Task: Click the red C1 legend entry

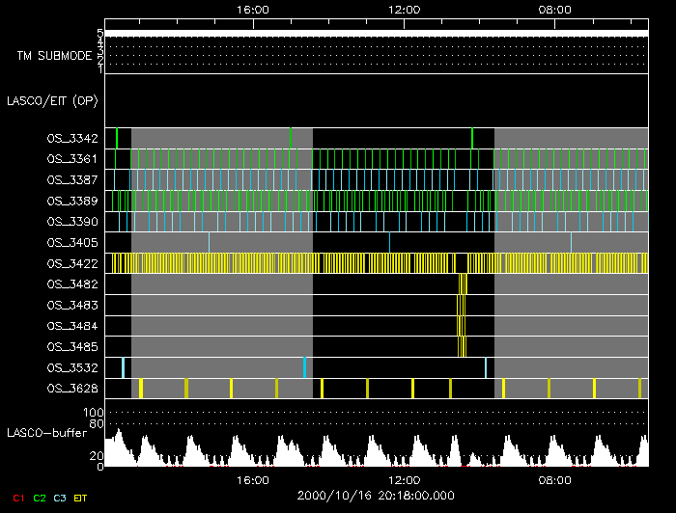Action: click(18, 498)
